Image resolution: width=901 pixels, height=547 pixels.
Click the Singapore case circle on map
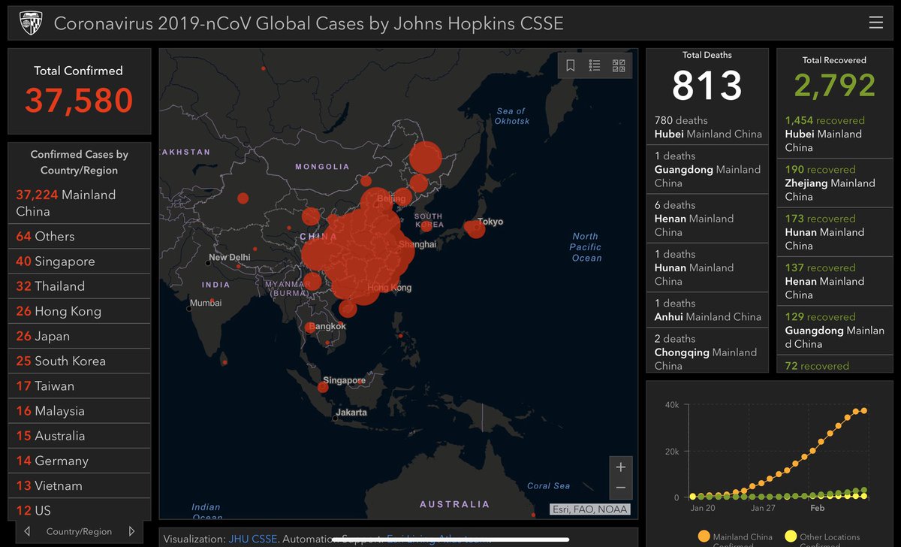[x=323, y=387]
